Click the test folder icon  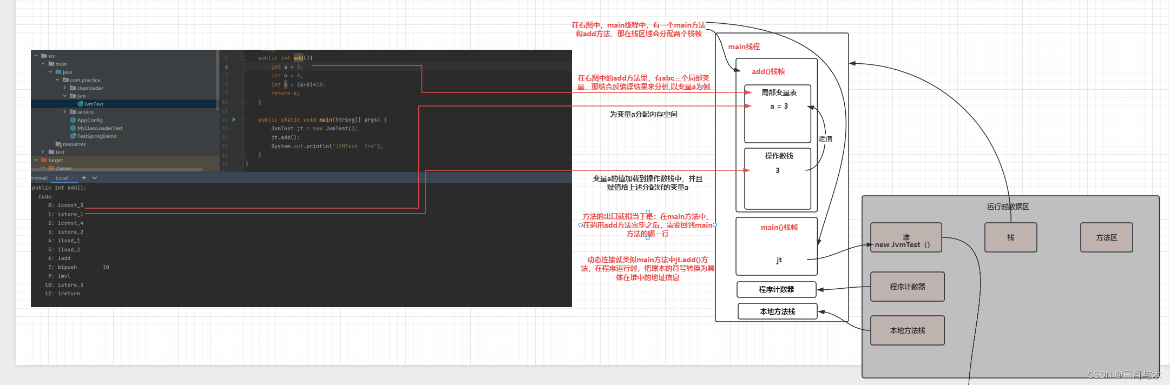click(x=51, y=152)
